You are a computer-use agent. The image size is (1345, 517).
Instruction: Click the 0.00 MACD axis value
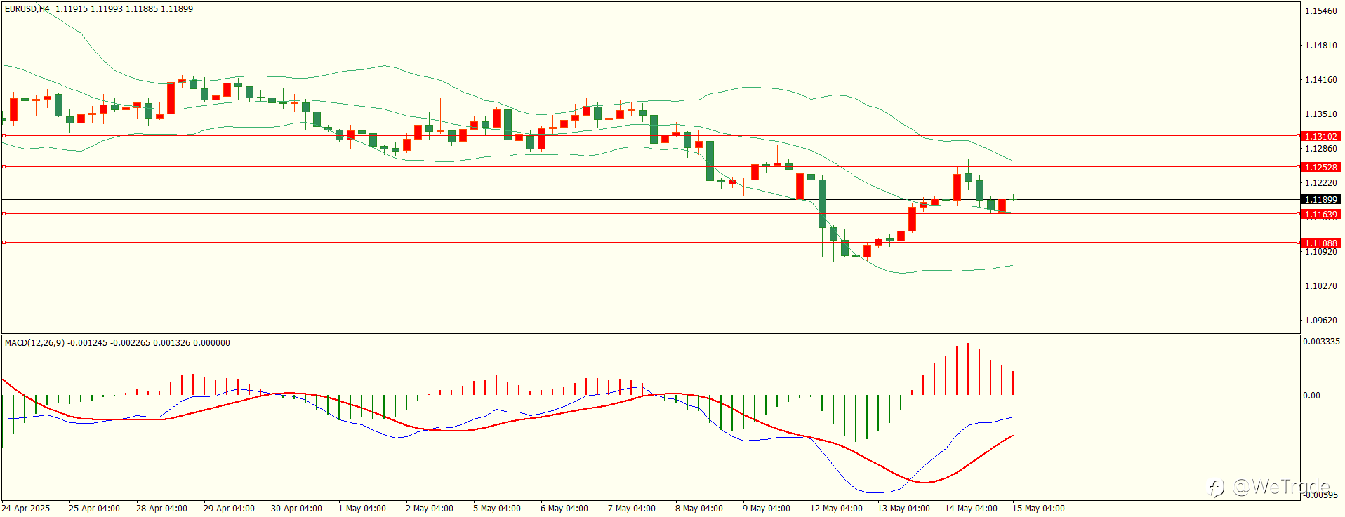[x=1311, y=396]
